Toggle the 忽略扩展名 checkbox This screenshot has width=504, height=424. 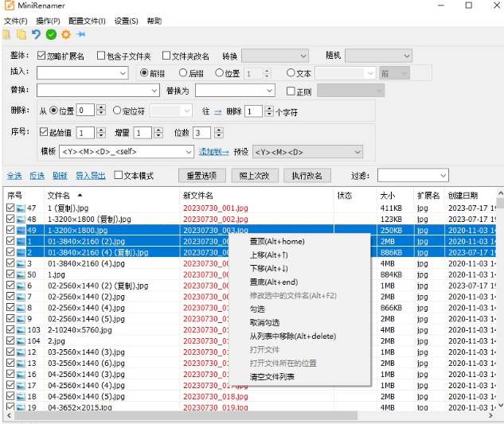[x=42, y=56]
